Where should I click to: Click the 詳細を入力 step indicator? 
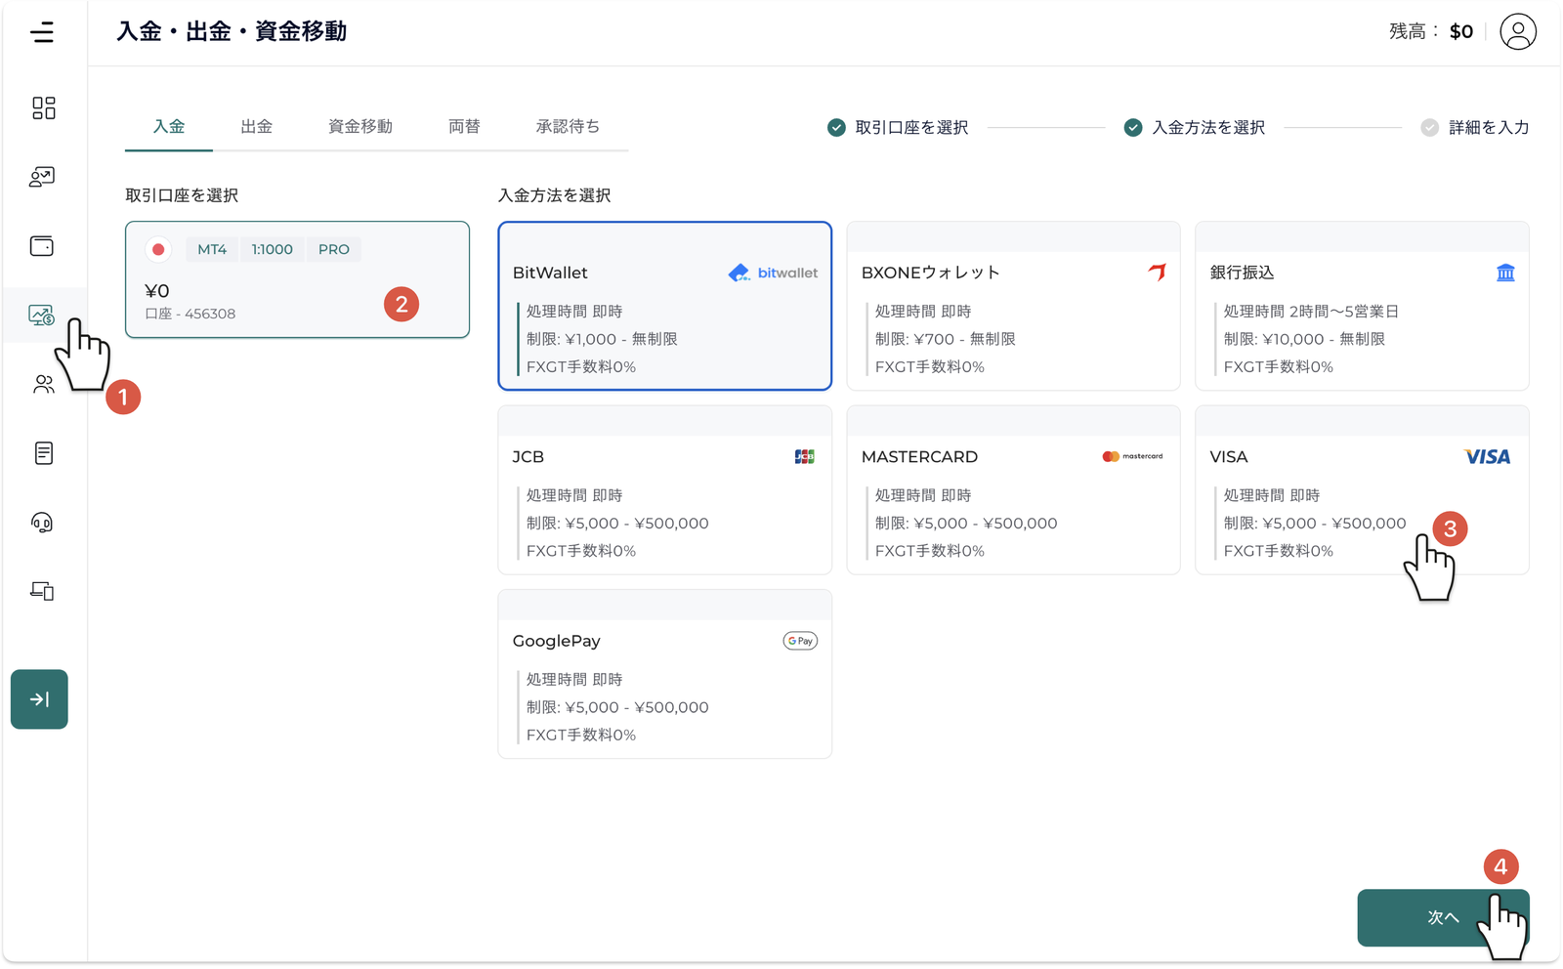click(x=1475, y=128)
